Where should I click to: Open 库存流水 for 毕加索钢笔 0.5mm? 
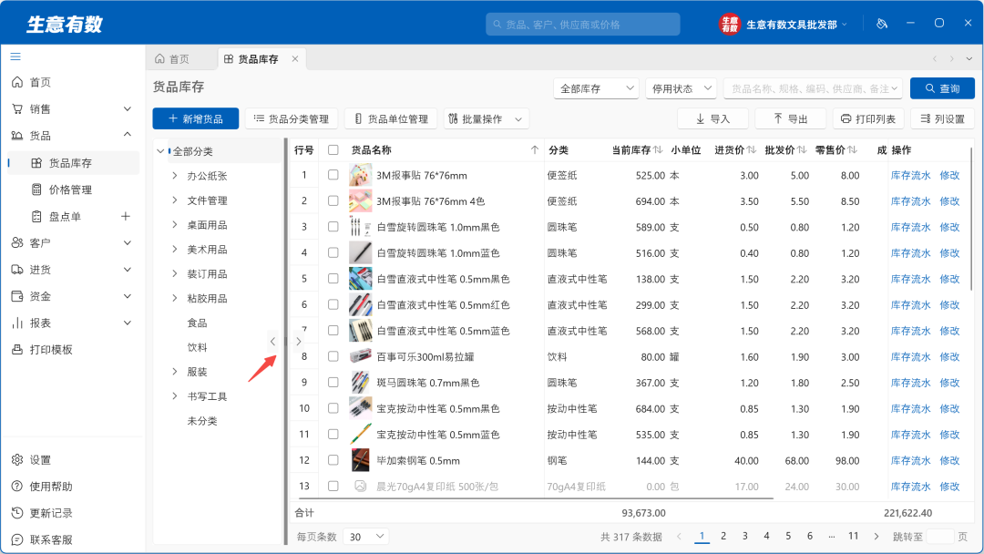(910, 460)
